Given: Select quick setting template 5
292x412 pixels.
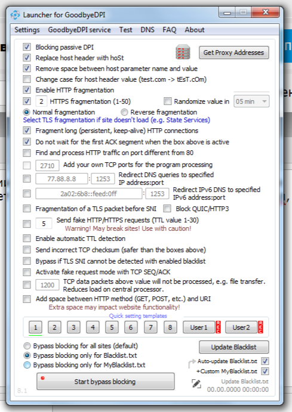Looking at the screenshot, I should pyautogui.click(x=112, y=327).
